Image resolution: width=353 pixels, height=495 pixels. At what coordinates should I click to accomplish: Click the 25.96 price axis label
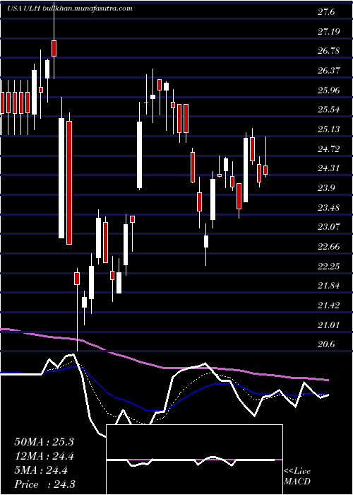(329, 90)
